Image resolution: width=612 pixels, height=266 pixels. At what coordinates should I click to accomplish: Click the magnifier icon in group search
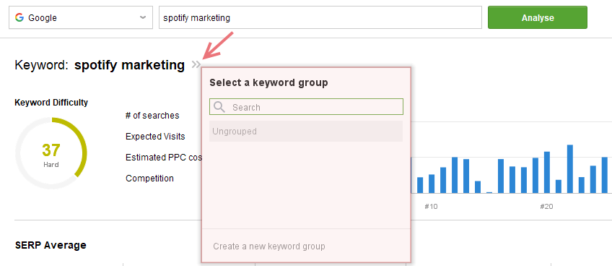[x=219, y=107]
